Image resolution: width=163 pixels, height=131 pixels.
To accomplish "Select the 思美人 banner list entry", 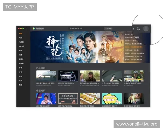I will point(134,59).
